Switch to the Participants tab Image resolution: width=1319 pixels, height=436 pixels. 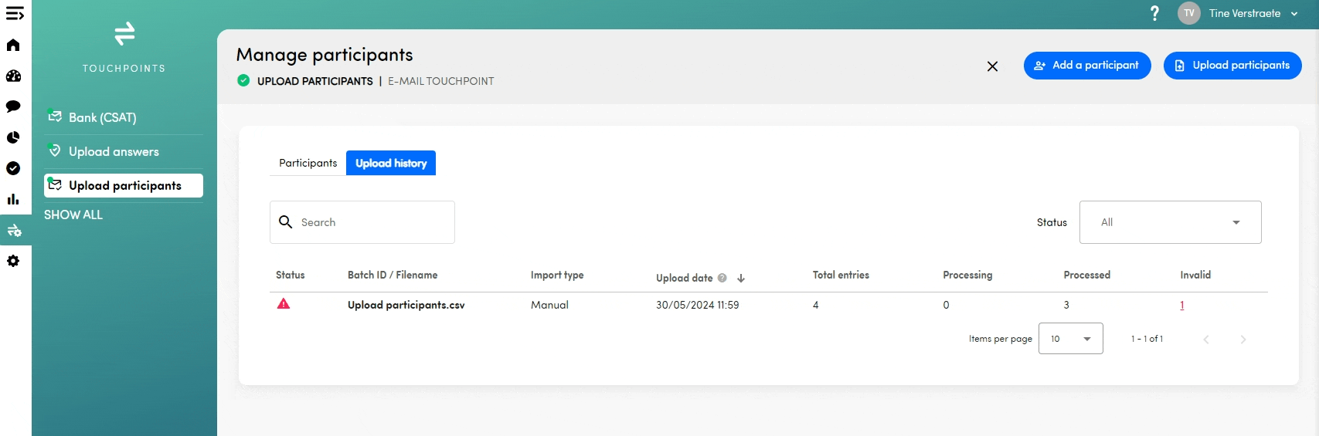[308, 163]
